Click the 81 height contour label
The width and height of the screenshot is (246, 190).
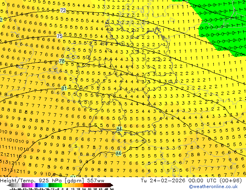64,88
